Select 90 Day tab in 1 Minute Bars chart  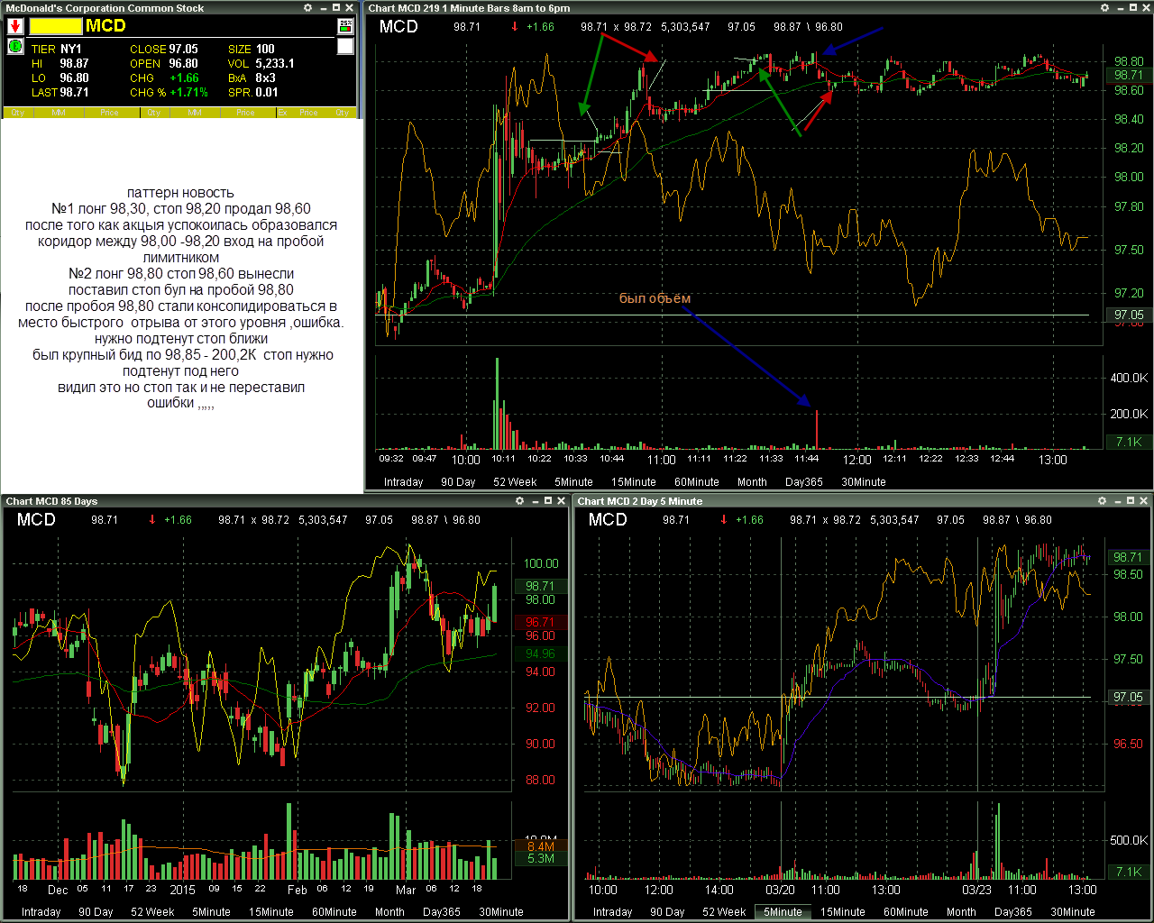click(x=458, y=482)
